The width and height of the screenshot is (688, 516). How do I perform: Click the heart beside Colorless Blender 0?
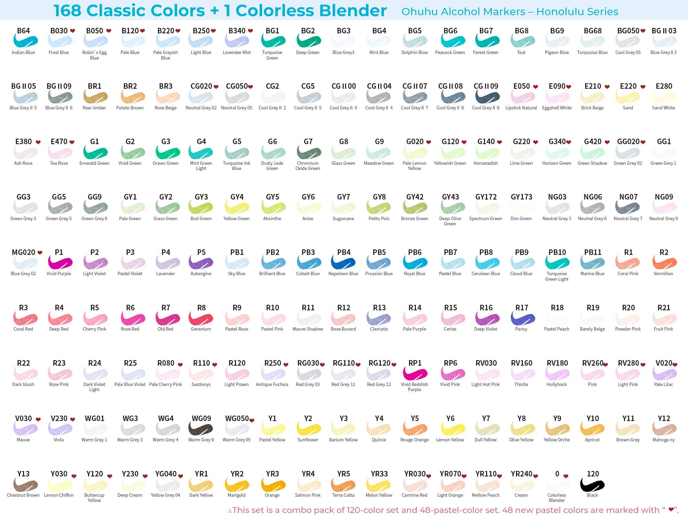tap(566, 476)
